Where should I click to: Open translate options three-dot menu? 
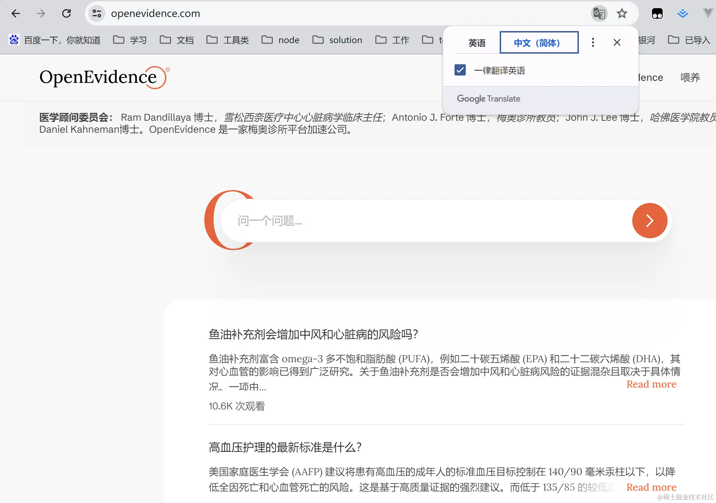tap(593, 42)
